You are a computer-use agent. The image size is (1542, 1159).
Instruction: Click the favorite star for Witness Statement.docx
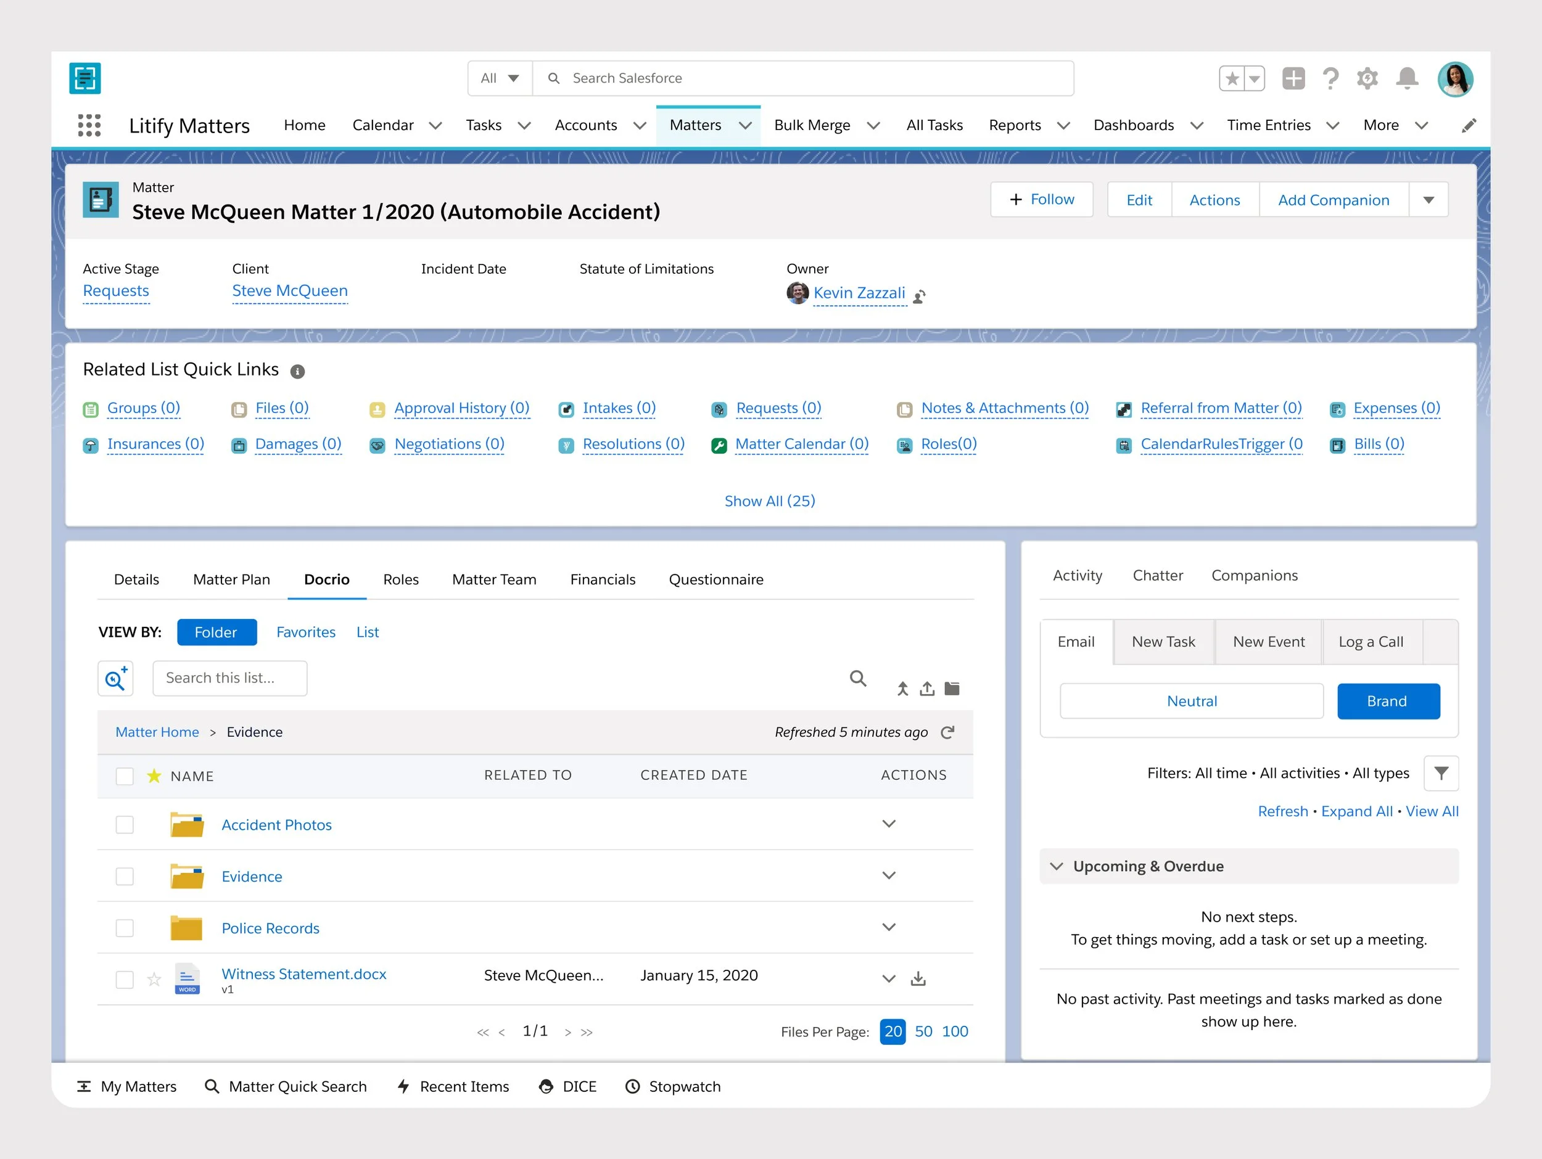point(154,980)
